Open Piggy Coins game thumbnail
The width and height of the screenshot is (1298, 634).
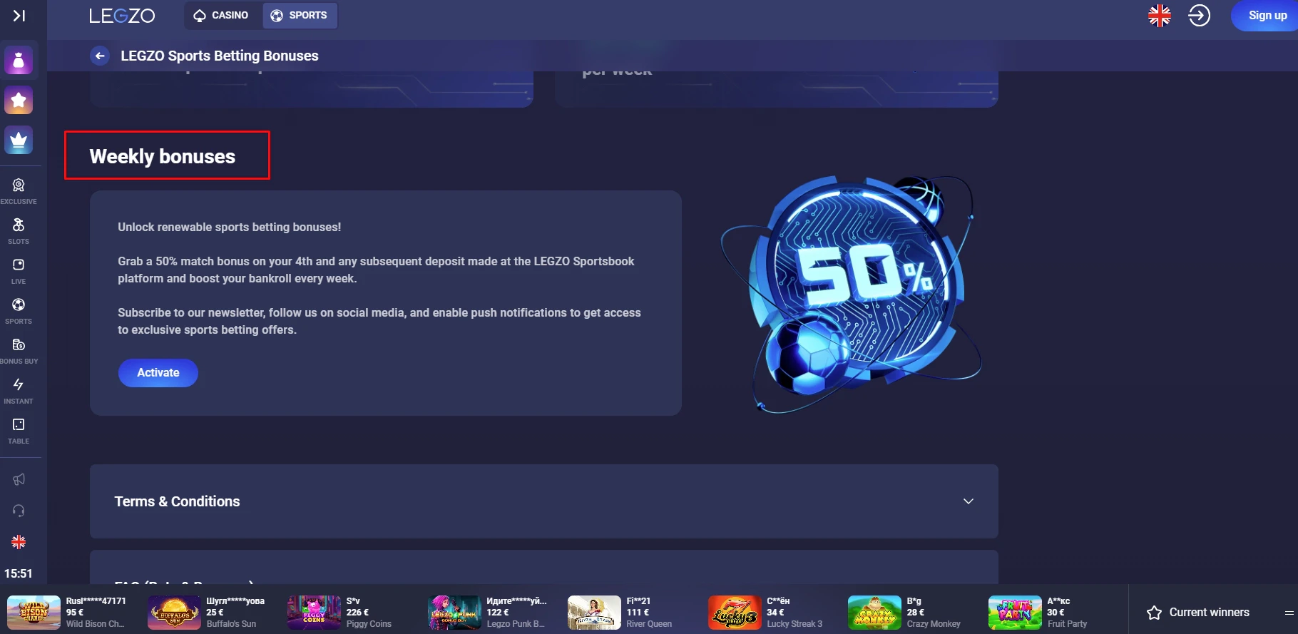tap(314, 613)
